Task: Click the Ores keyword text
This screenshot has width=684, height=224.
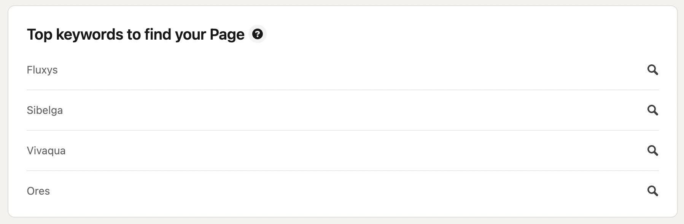Action: [x=38, y=191]
